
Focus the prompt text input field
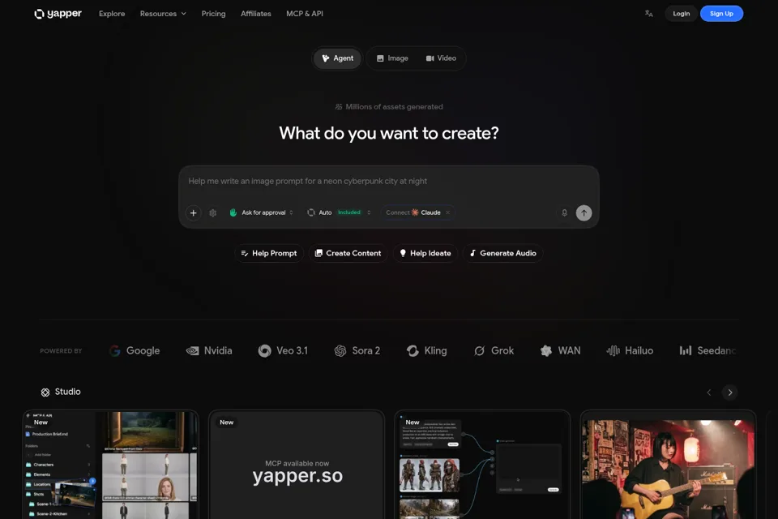coord(388,182)
